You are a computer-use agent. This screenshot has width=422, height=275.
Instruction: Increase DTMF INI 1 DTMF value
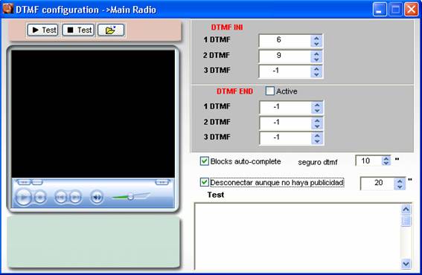pos(316,38)
